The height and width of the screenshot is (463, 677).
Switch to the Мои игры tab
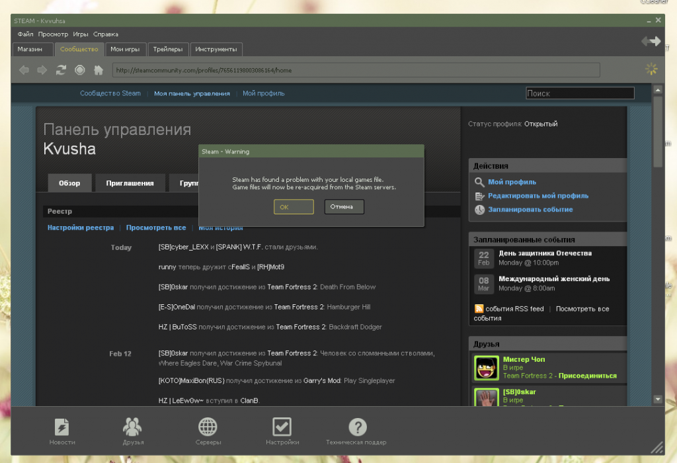(x=125, y=49)
